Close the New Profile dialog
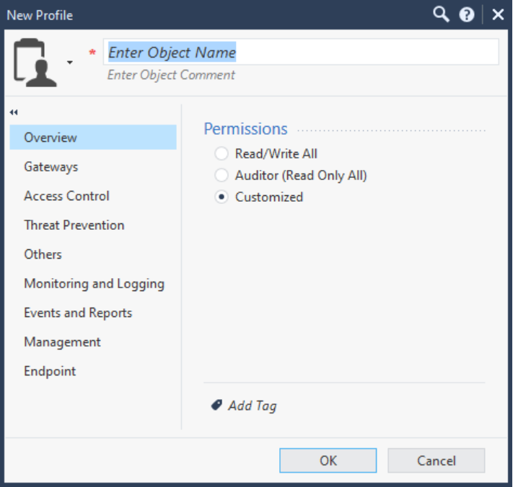This screenshot has height=487, width=513. [x=498, y=14]
